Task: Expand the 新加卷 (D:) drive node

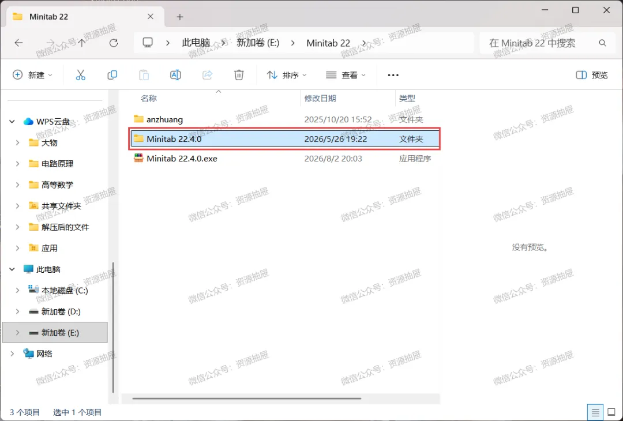Action: pos(17,311)
